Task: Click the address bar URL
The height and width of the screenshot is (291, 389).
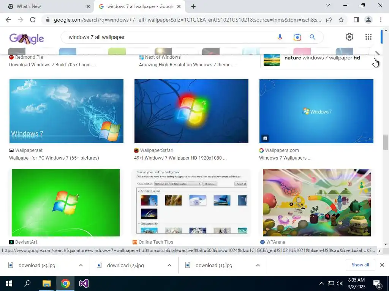Action: 187,20
